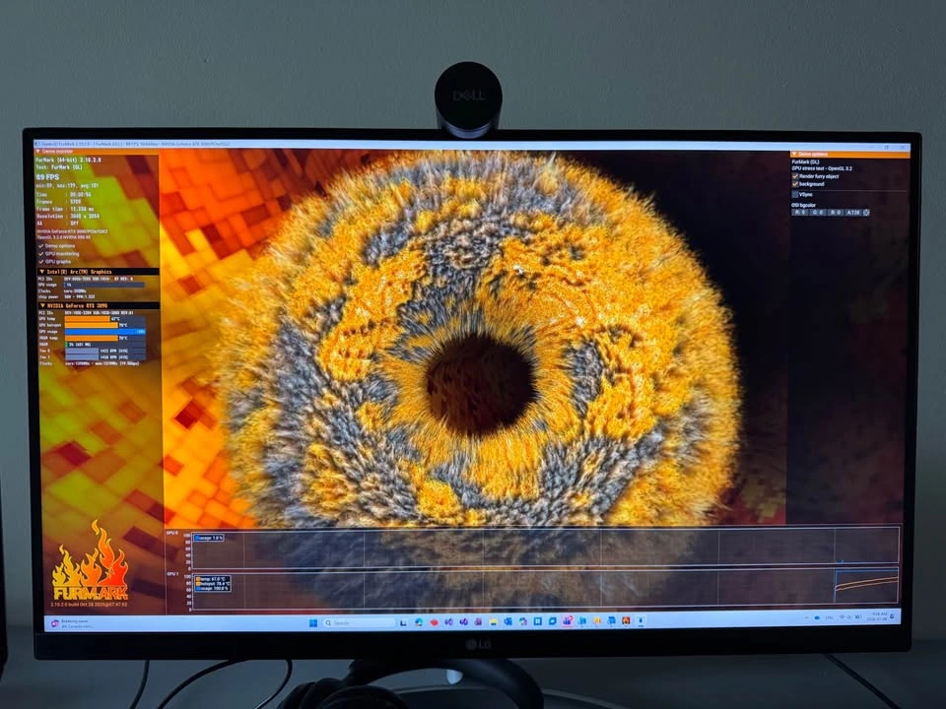Open the taskbar clock and date

point(877,616)
